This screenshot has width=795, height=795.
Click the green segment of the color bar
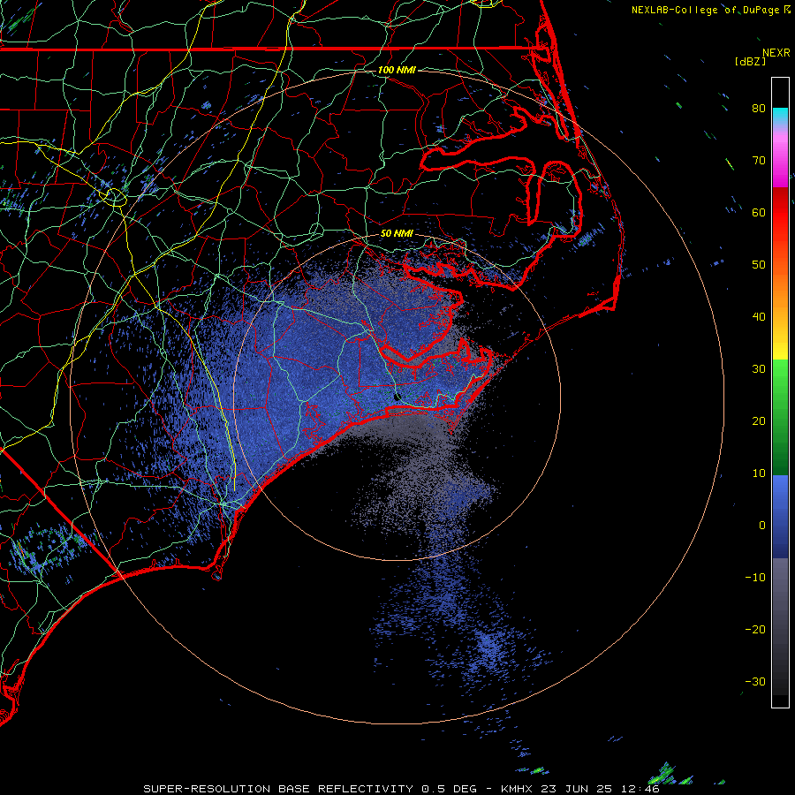click(x=780, y=417)
